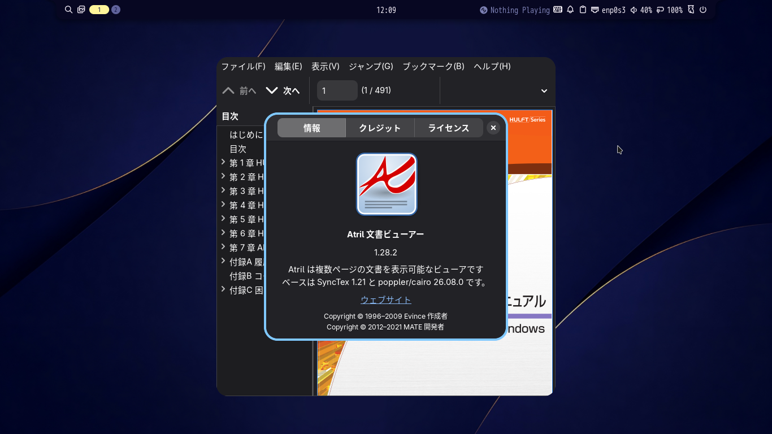Screen dimensions: 772x434
Task: Open the 表示(V) menu
Action: (x=326, y=66)
